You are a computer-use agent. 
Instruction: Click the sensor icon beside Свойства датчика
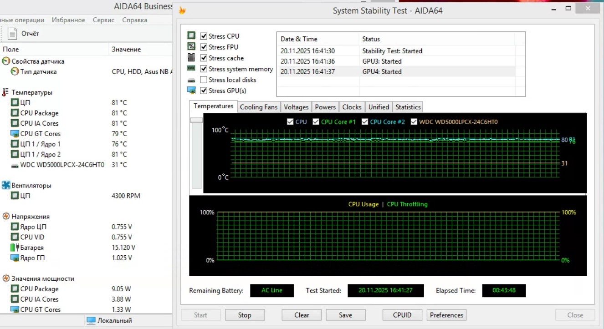[6, 61]
